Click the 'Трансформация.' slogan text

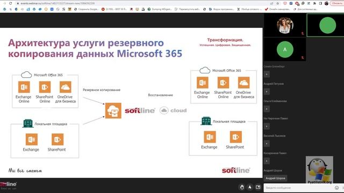click(225, 40)
